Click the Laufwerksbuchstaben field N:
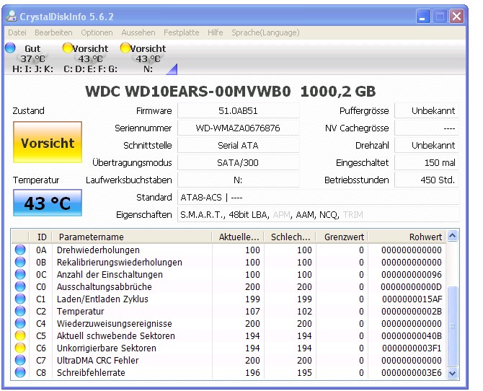This screenshot has width=483, height=391. 238,180
